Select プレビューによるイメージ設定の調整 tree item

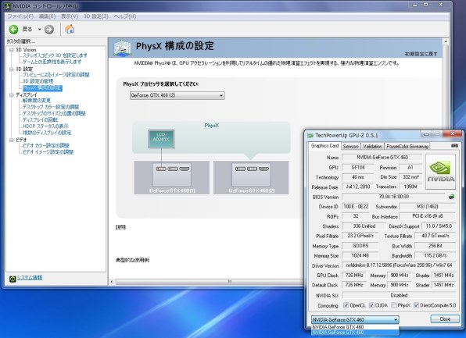click(x=56, y=75)
